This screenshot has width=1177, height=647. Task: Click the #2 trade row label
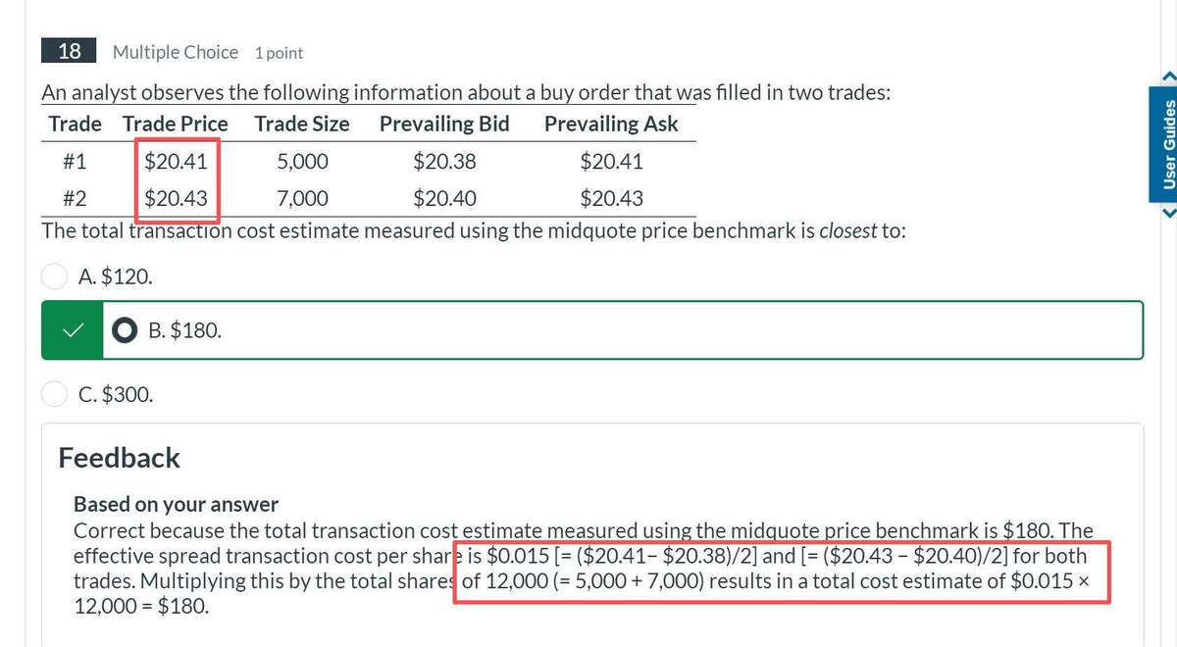point(75,199)
